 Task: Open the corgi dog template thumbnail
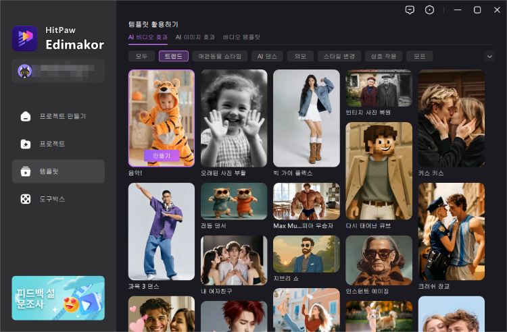pyautogui.click(x=379, y=316)
